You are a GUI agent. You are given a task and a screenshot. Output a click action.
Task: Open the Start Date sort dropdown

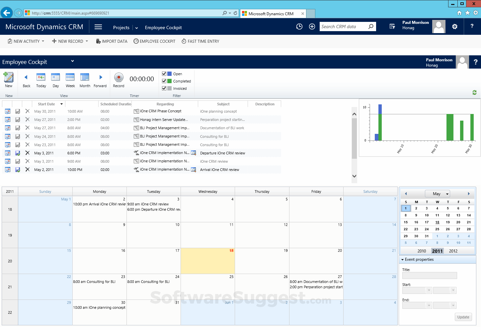click(x=61, y=104)
